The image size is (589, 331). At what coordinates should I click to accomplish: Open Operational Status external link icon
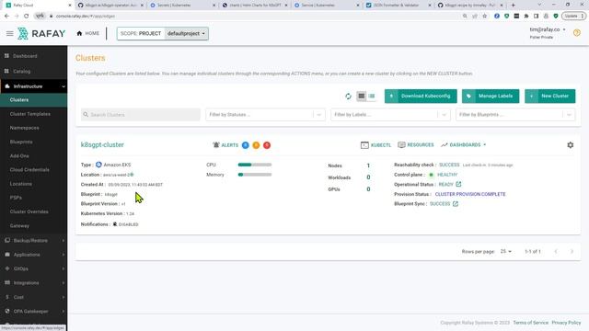(458, 184)
